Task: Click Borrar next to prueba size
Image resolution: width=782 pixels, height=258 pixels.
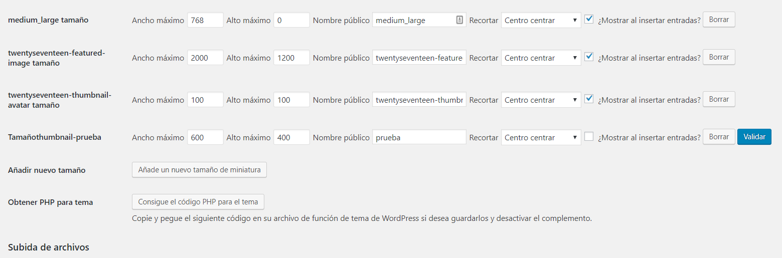Action: 719,137
